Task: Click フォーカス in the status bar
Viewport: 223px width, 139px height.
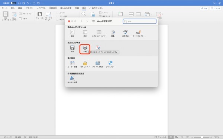Action: point(161,137)
